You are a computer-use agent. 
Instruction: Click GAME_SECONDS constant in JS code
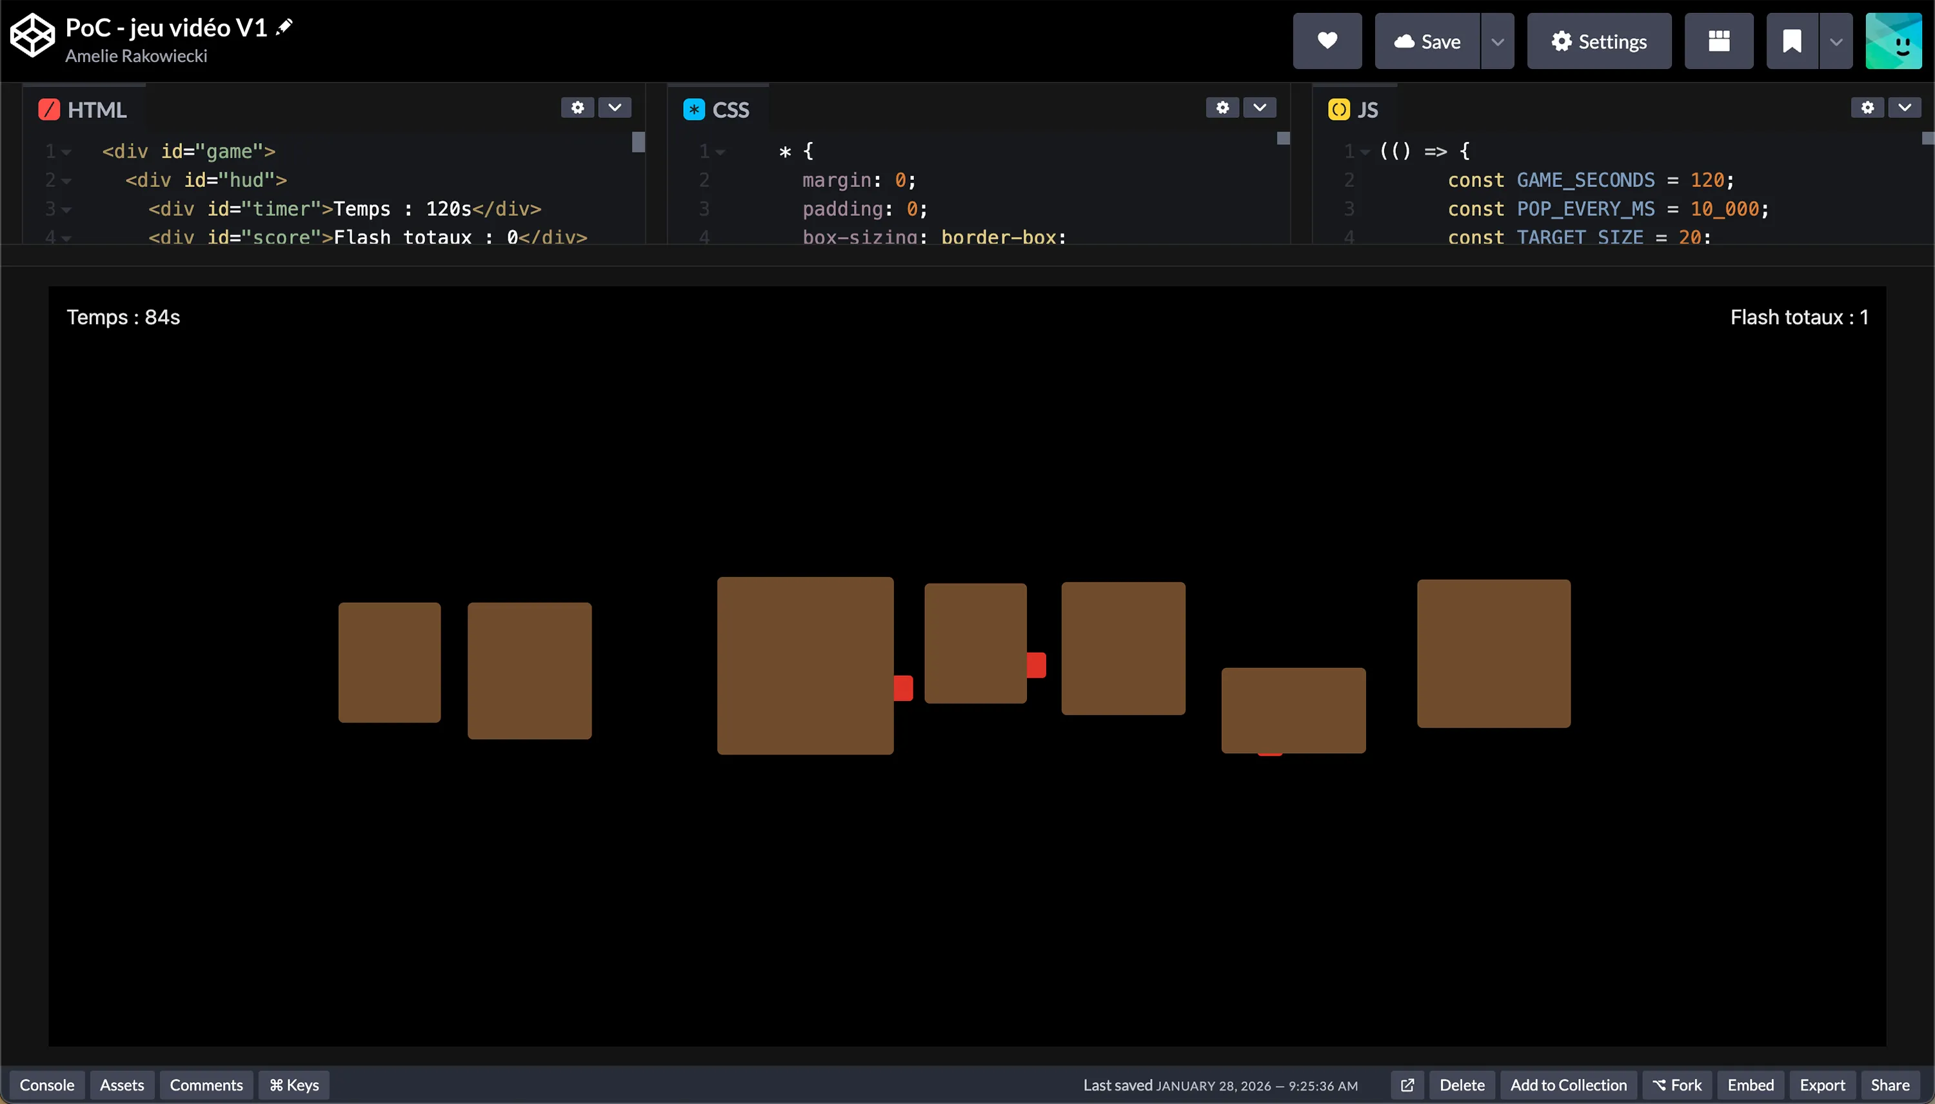coord(1585,181)
